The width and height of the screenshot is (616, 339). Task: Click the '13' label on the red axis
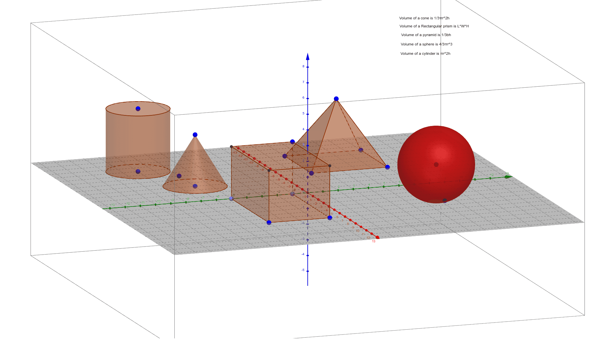click(x=374, y=241)
